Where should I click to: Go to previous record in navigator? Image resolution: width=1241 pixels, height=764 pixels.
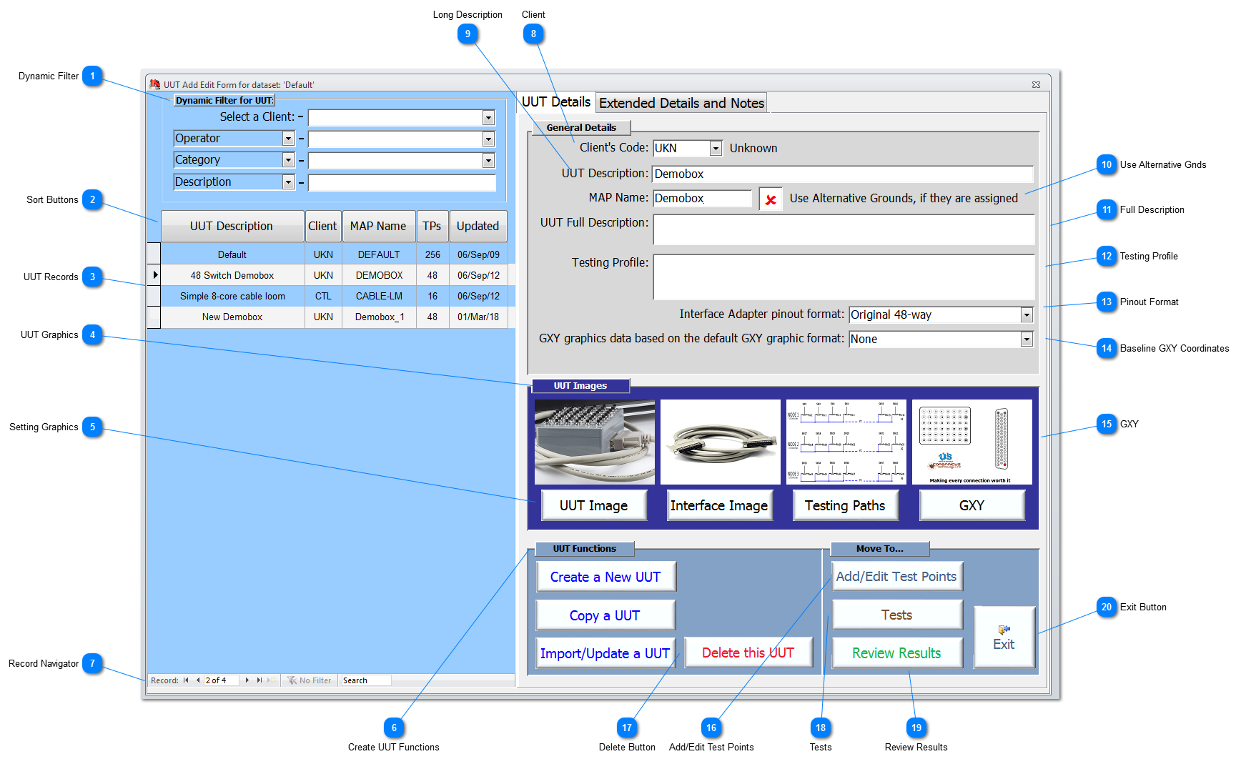pos(198,680)
